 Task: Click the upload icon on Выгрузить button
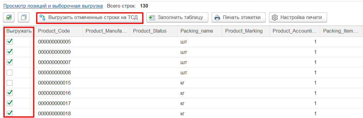click(x=43, y=18)
